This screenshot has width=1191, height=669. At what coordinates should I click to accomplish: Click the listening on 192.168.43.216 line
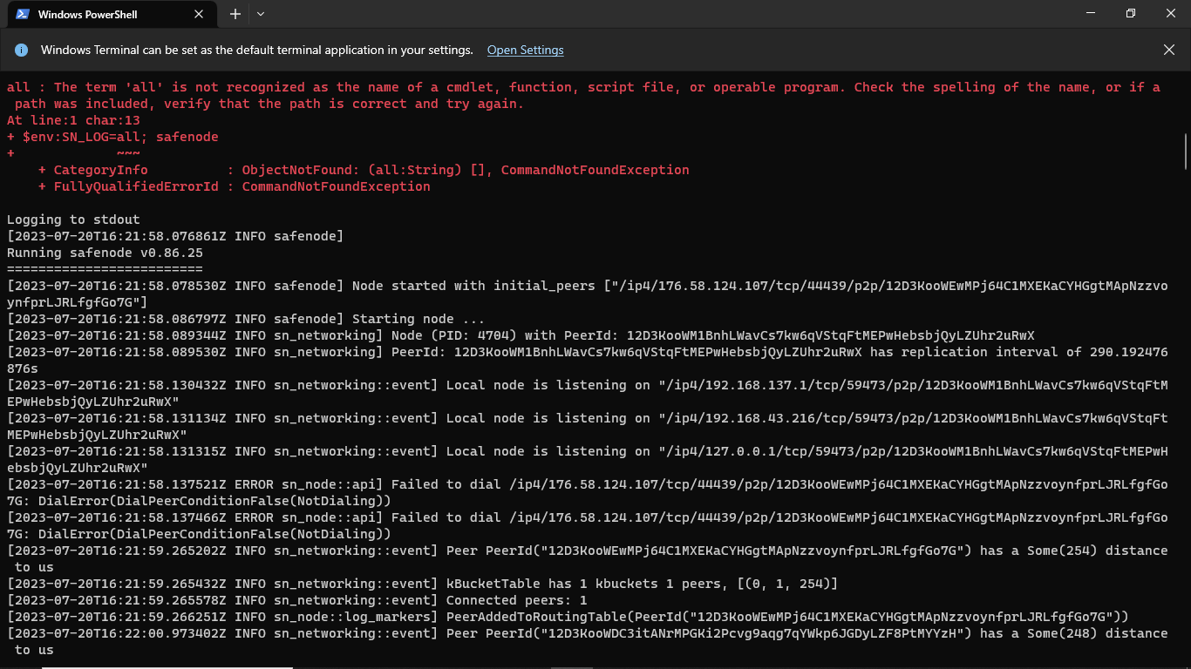click(x=587, y=426)
